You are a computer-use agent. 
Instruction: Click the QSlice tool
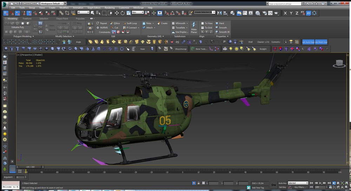click(x=115, y=23)
